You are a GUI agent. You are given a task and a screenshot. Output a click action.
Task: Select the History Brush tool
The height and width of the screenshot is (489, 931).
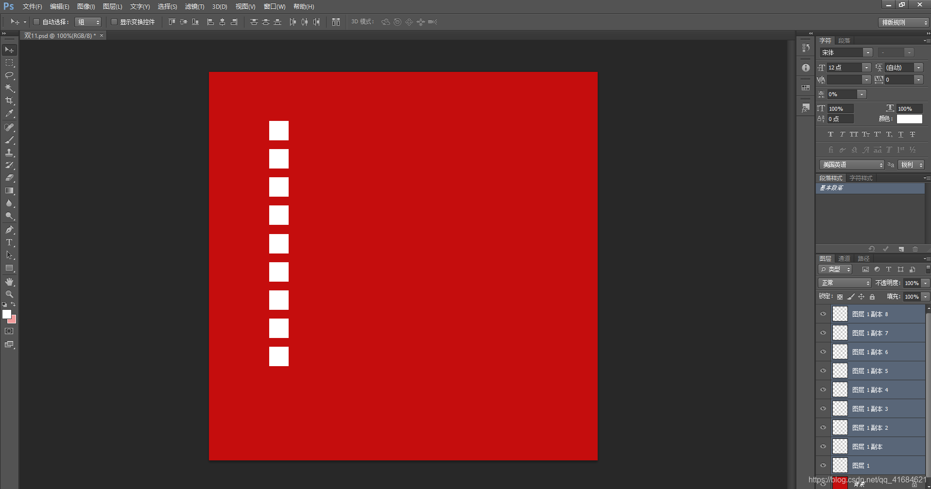(9, 165)
